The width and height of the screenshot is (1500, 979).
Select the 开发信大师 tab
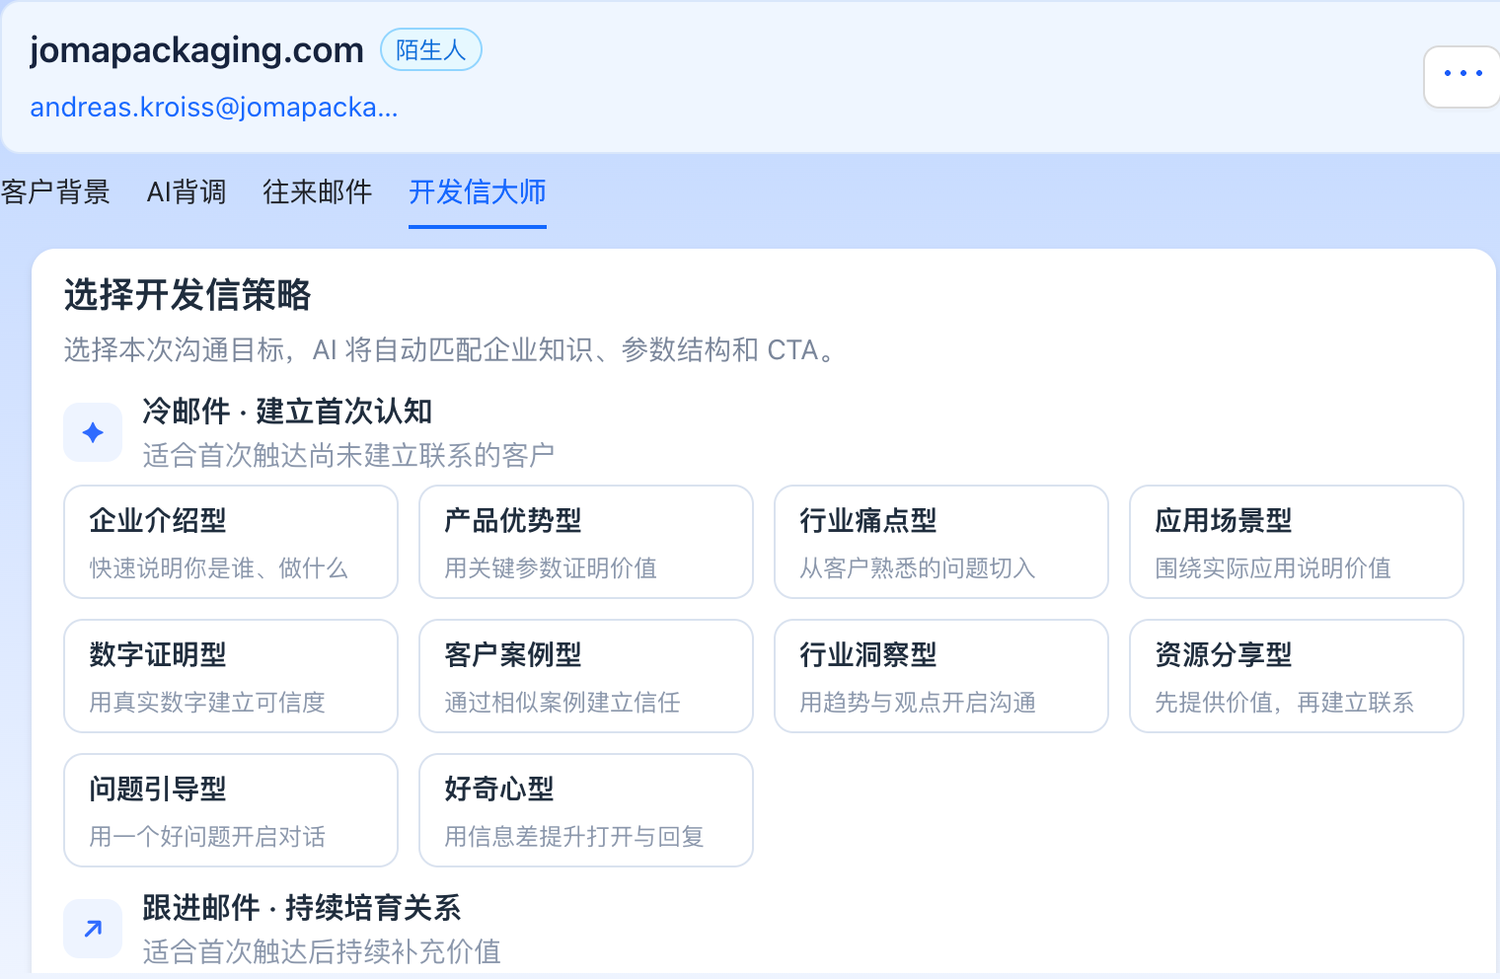click(478, 191)
